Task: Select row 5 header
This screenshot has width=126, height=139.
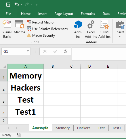Action: pos(3,120)
